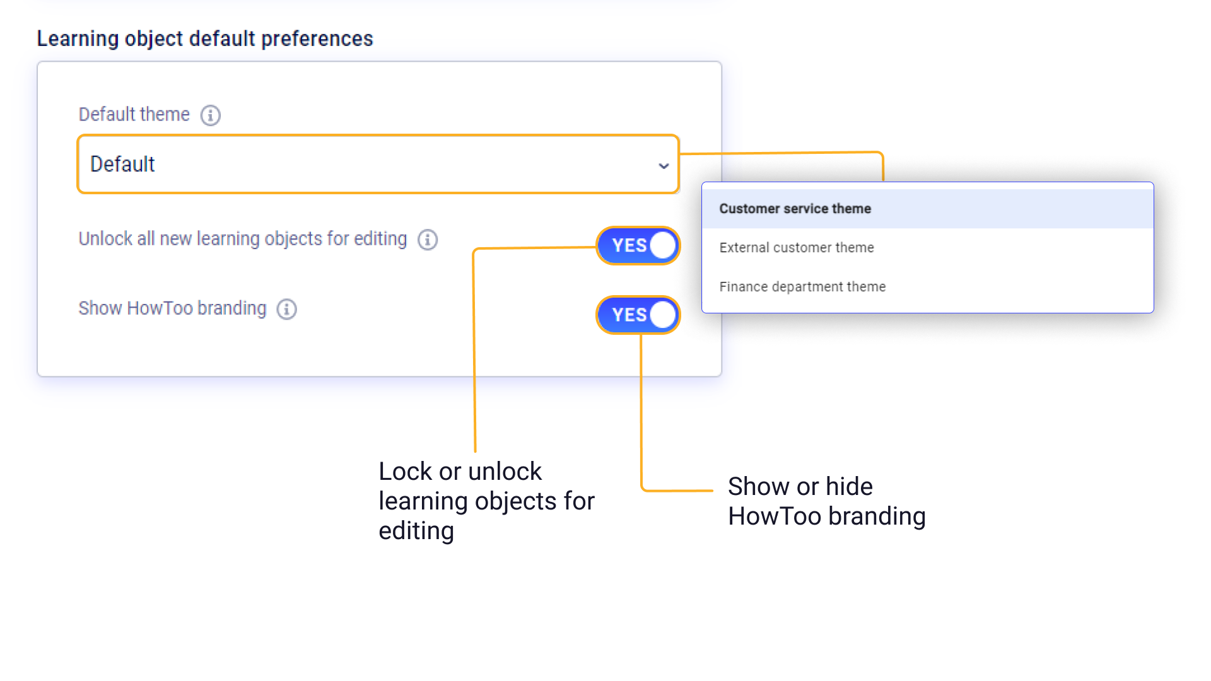Open the Default theme dropdown
This screenshot has height=681, width=1211.
378,164
